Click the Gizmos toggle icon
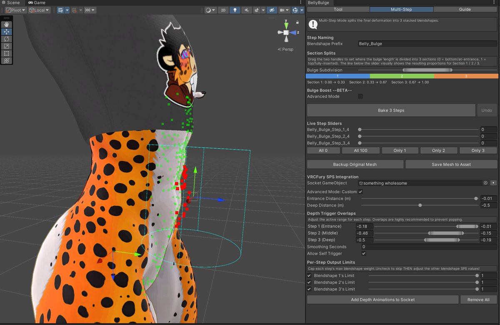Viewport: 500px width, 325px height. [x=295, y=10]
